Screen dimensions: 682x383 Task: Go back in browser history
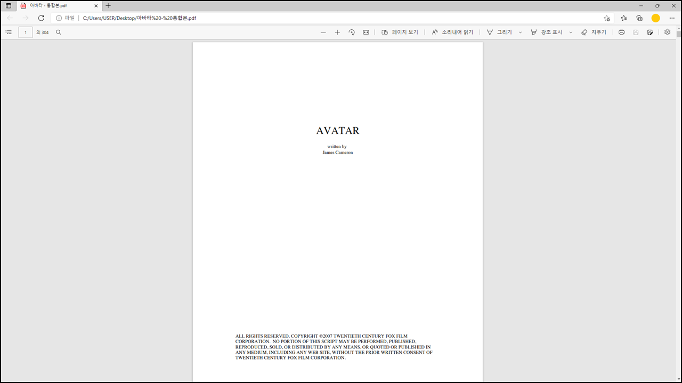pos(10,18)
